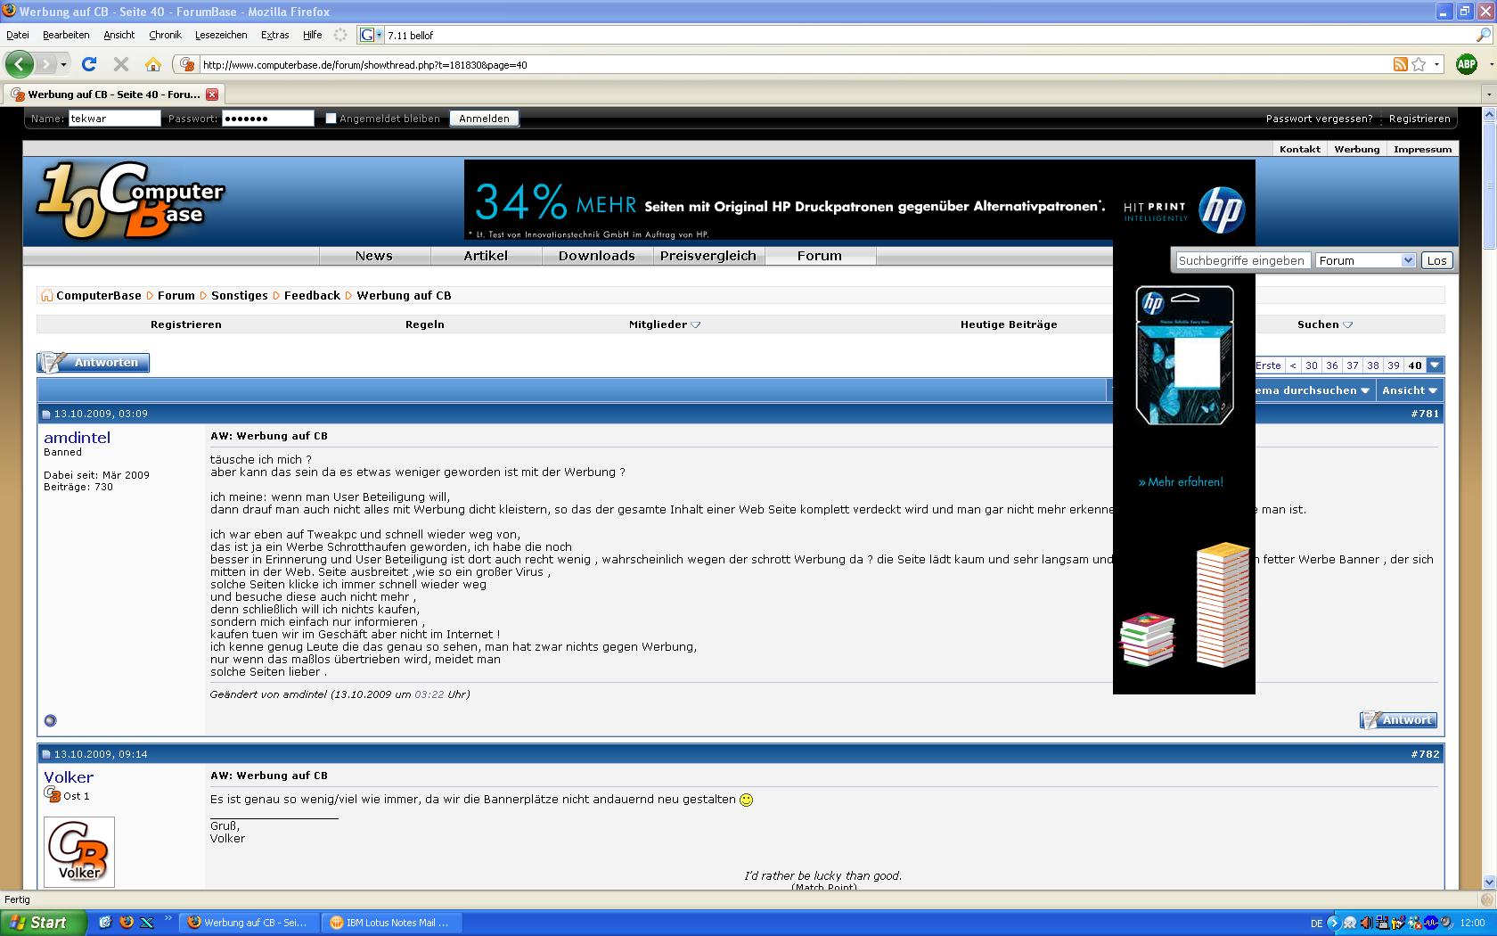The width and height of the screenshot is (1497, 936).
Task: Open the Impressum link
Action: click(1422, 149)
